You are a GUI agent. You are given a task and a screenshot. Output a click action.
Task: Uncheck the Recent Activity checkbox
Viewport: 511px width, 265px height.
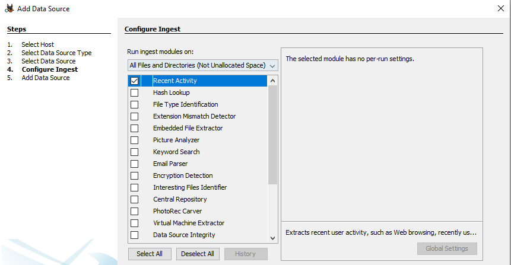pos(134,81)
